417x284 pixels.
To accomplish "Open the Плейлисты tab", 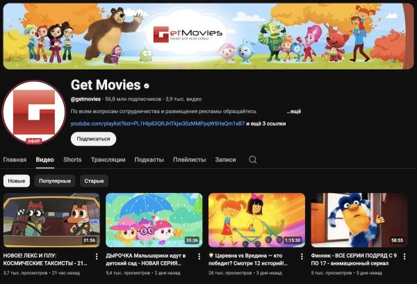I will pos(189,160).
